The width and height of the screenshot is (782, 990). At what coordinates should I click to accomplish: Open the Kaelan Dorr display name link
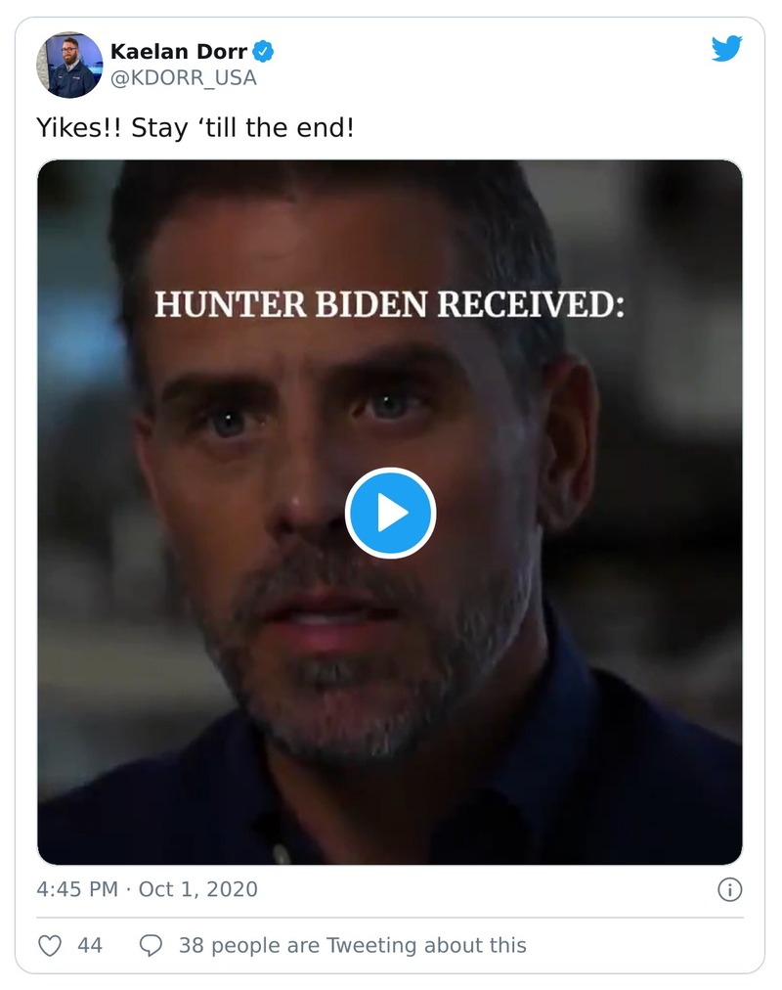click(179, 51)
